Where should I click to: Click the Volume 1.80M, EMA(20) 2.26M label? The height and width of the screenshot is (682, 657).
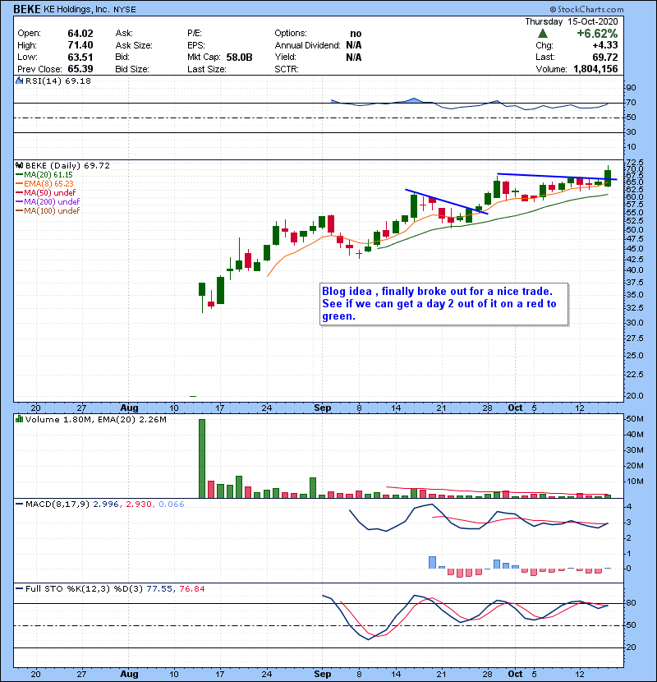tap(96, 420)
